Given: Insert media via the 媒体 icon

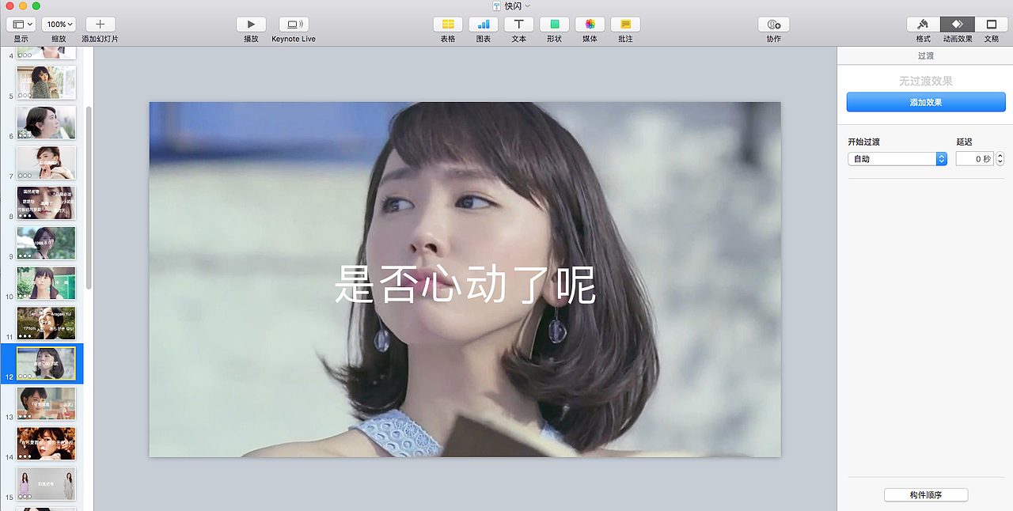Looking at the screenshot, I should pos(589,25).
